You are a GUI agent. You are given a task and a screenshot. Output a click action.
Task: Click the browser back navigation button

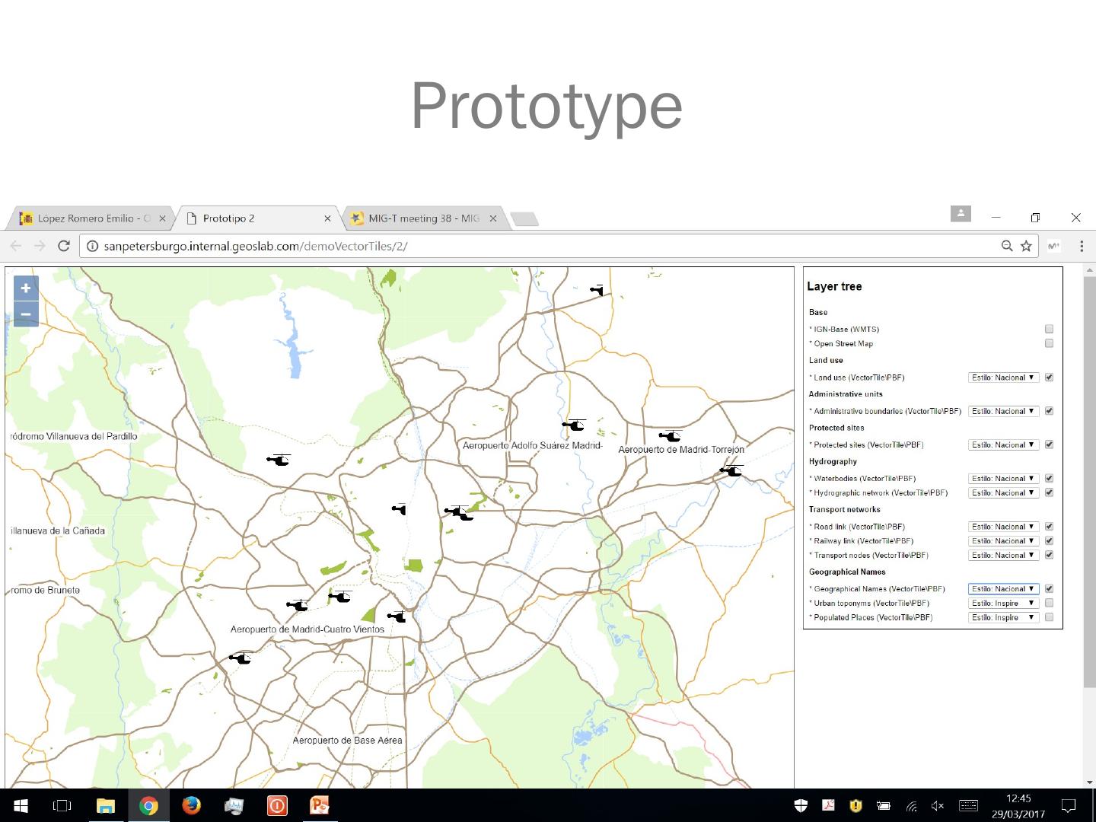coord(15,246)
